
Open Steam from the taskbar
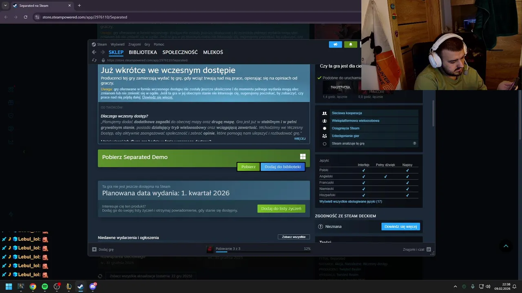click(x=80, y=286)
